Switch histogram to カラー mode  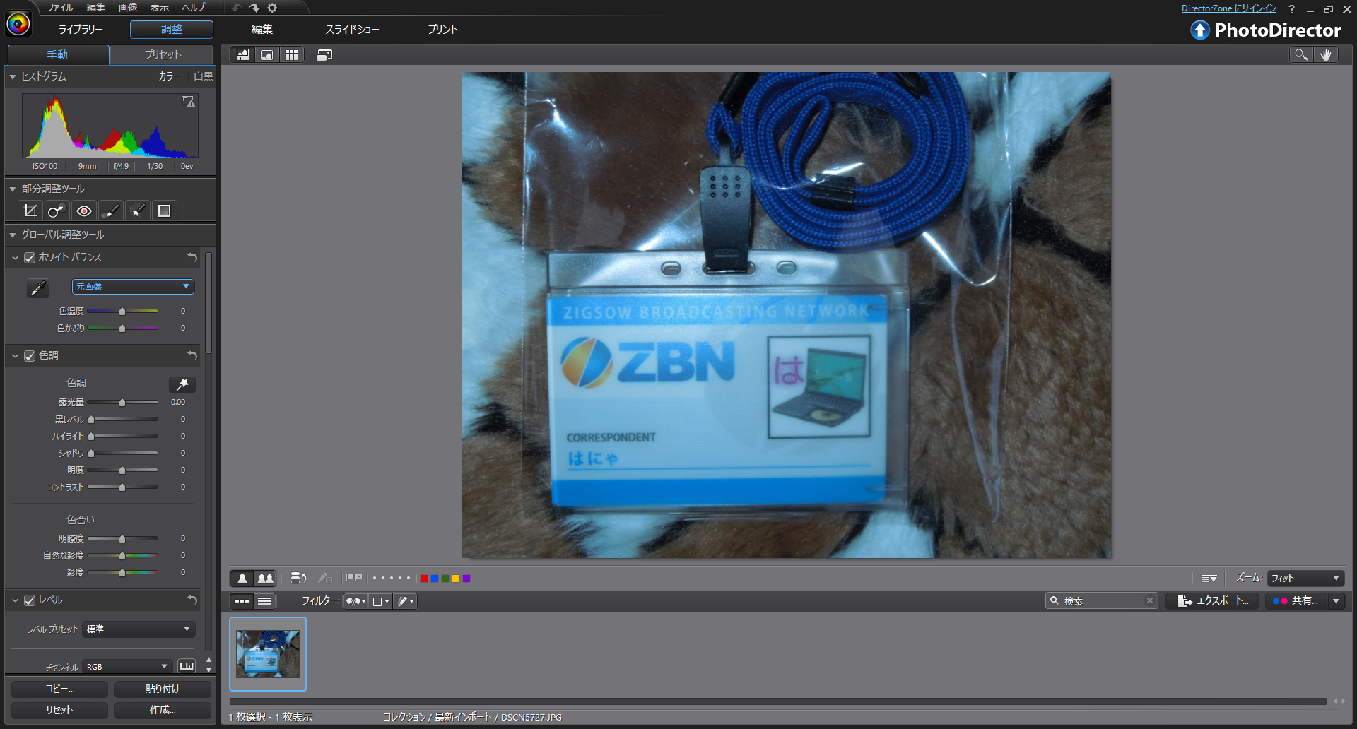(x=170, y=76)
